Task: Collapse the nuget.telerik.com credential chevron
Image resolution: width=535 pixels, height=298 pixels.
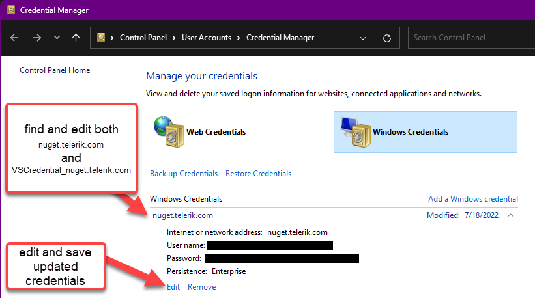Action: coord(510,215)
